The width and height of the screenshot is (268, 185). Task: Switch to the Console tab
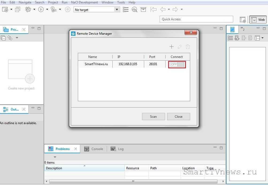[94, 149]
